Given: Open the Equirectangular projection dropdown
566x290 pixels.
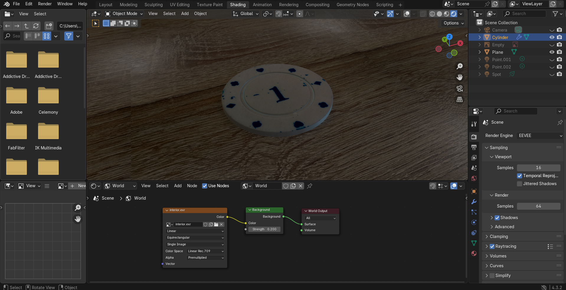Looking at the screenshot, I should (195, 238).
